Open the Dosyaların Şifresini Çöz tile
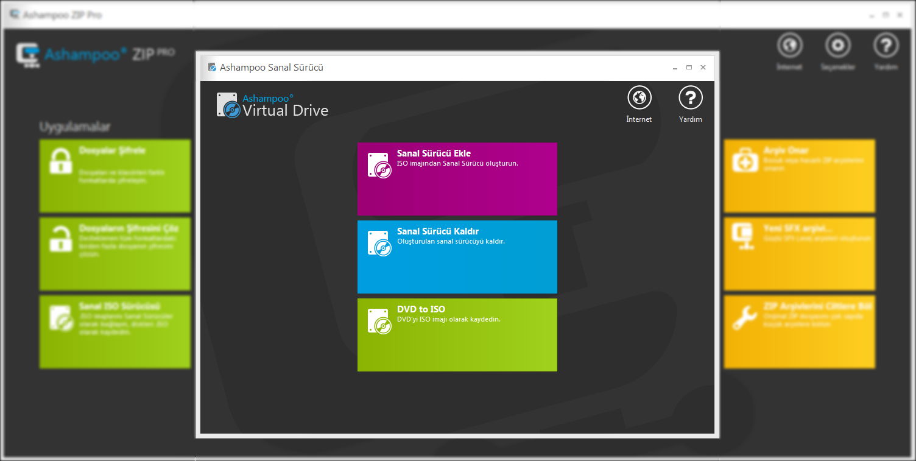916x461 pixels. (114, 253)
